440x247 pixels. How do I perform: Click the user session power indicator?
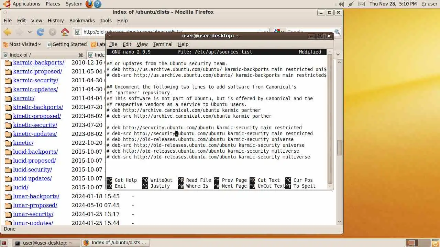point(429,4)
